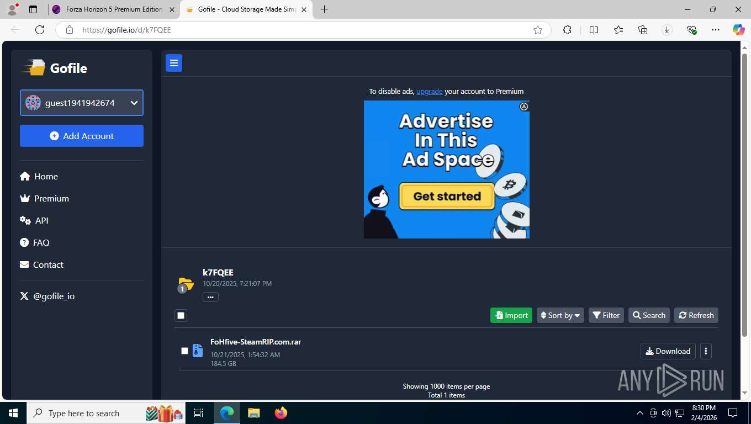This screenshot has height=424, width=751.
Task: Close the Forza Horizon 5 tab
Action: (x=172, y=9)
